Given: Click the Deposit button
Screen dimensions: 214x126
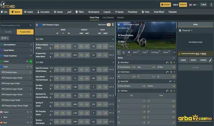Looking at the screenshot, I should coord(165,5).
